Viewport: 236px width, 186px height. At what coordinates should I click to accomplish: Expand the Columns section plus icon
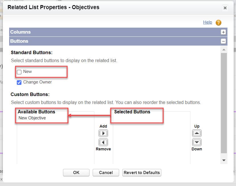click(224, 32)
